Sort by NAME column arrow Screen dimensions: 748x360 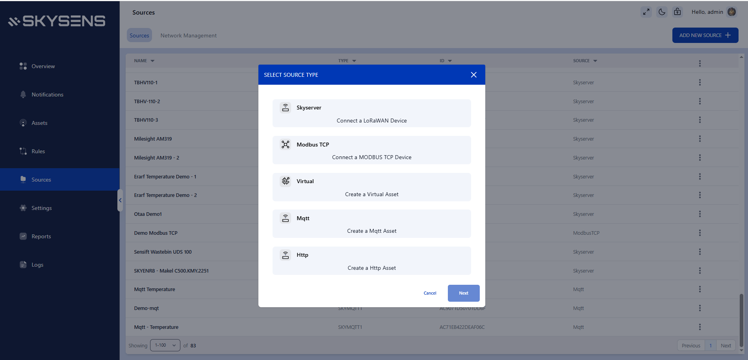tap(152, 61)
